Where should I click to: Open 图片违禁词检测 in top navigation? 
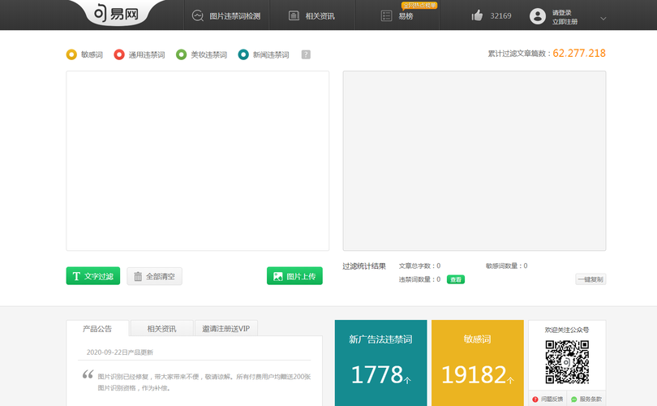(x=226, y=15)
